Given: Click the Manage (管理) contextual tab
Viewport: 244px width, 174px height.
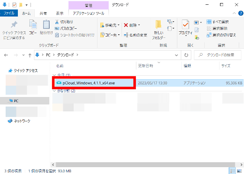Looking at the screenshot, I should [88, 5].
